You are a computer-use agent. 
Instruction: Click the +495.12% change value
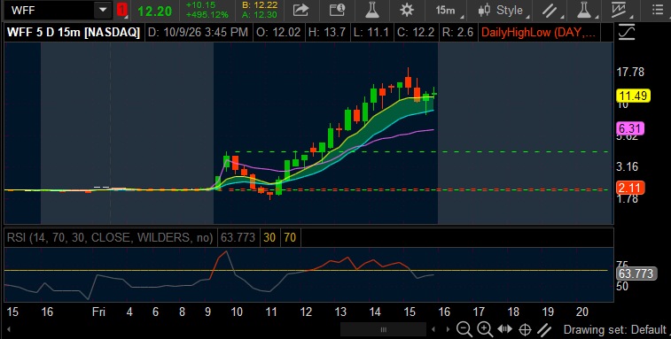[x=207, y=15]
